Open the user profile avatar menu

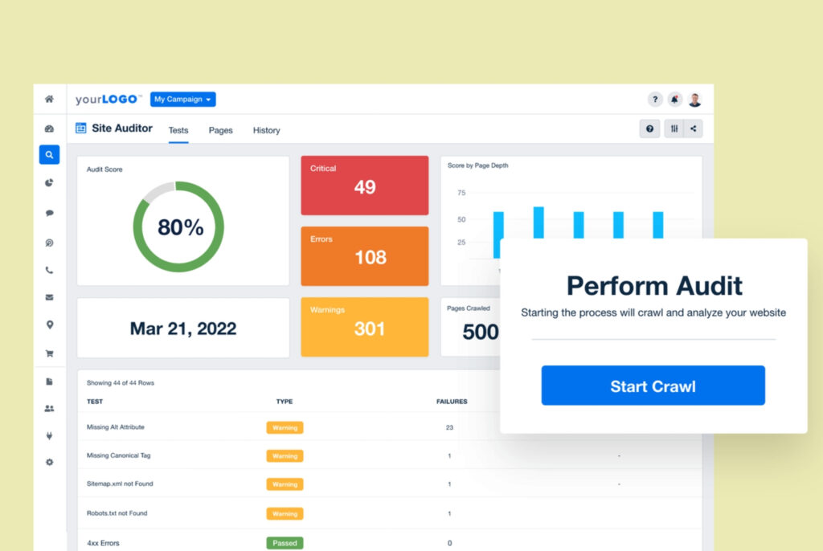click(694, 100)
